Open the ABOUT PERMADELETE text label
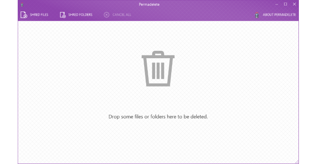Viewport: 317px width, 164px height. tap(279, 15)
